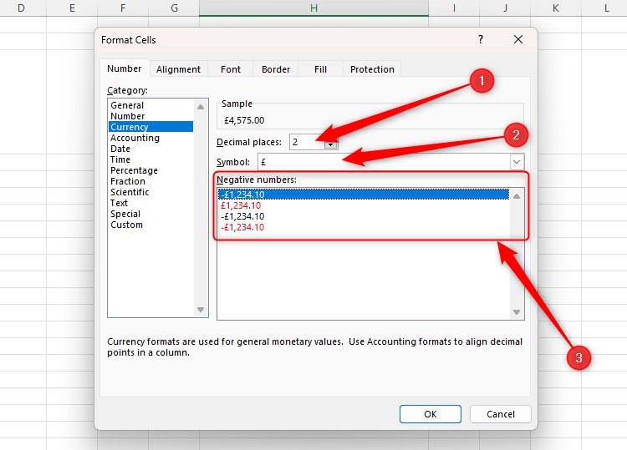The image size is (627, 450).
Task: Click inside the Decimal places field
Action: click(307, 142)
